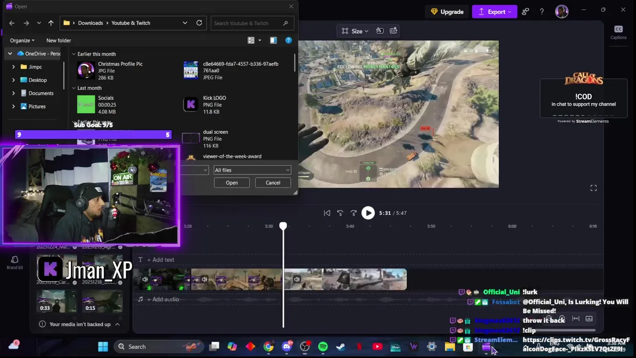
Task: Click the auto captions sparkle icon
Action: pos(394,31)
